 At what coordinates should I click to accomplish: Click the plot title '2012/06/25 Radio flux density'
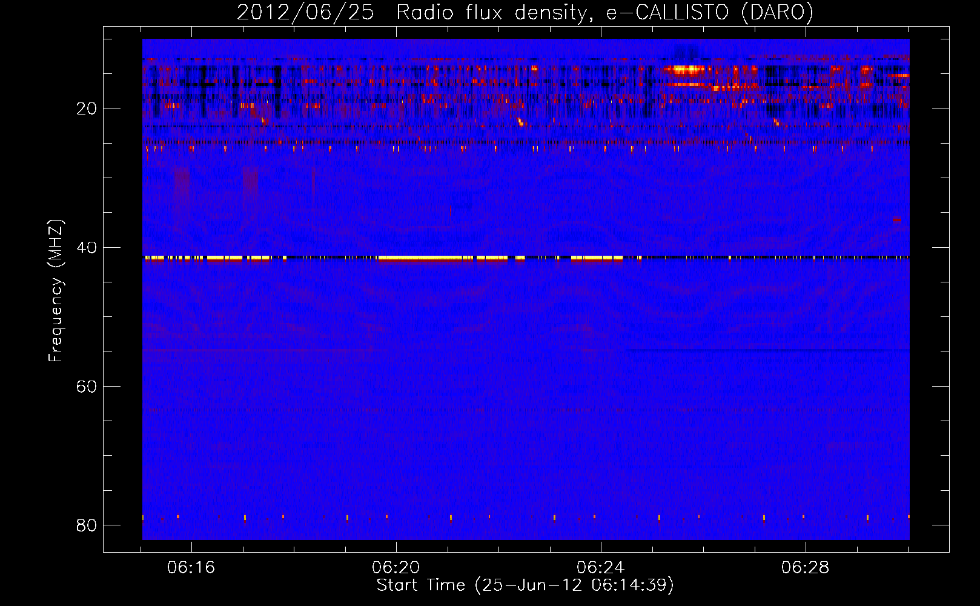click(x=525, y=12)
